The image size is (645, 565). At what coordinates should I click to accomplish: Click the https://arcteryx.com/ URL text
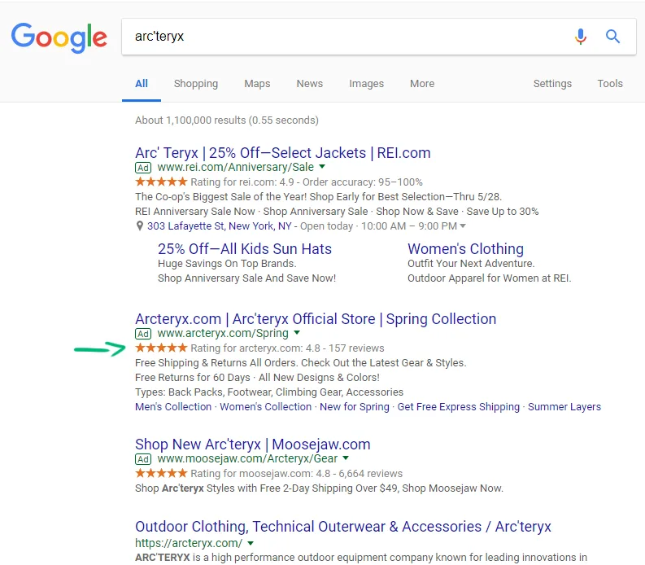(189, 543)
